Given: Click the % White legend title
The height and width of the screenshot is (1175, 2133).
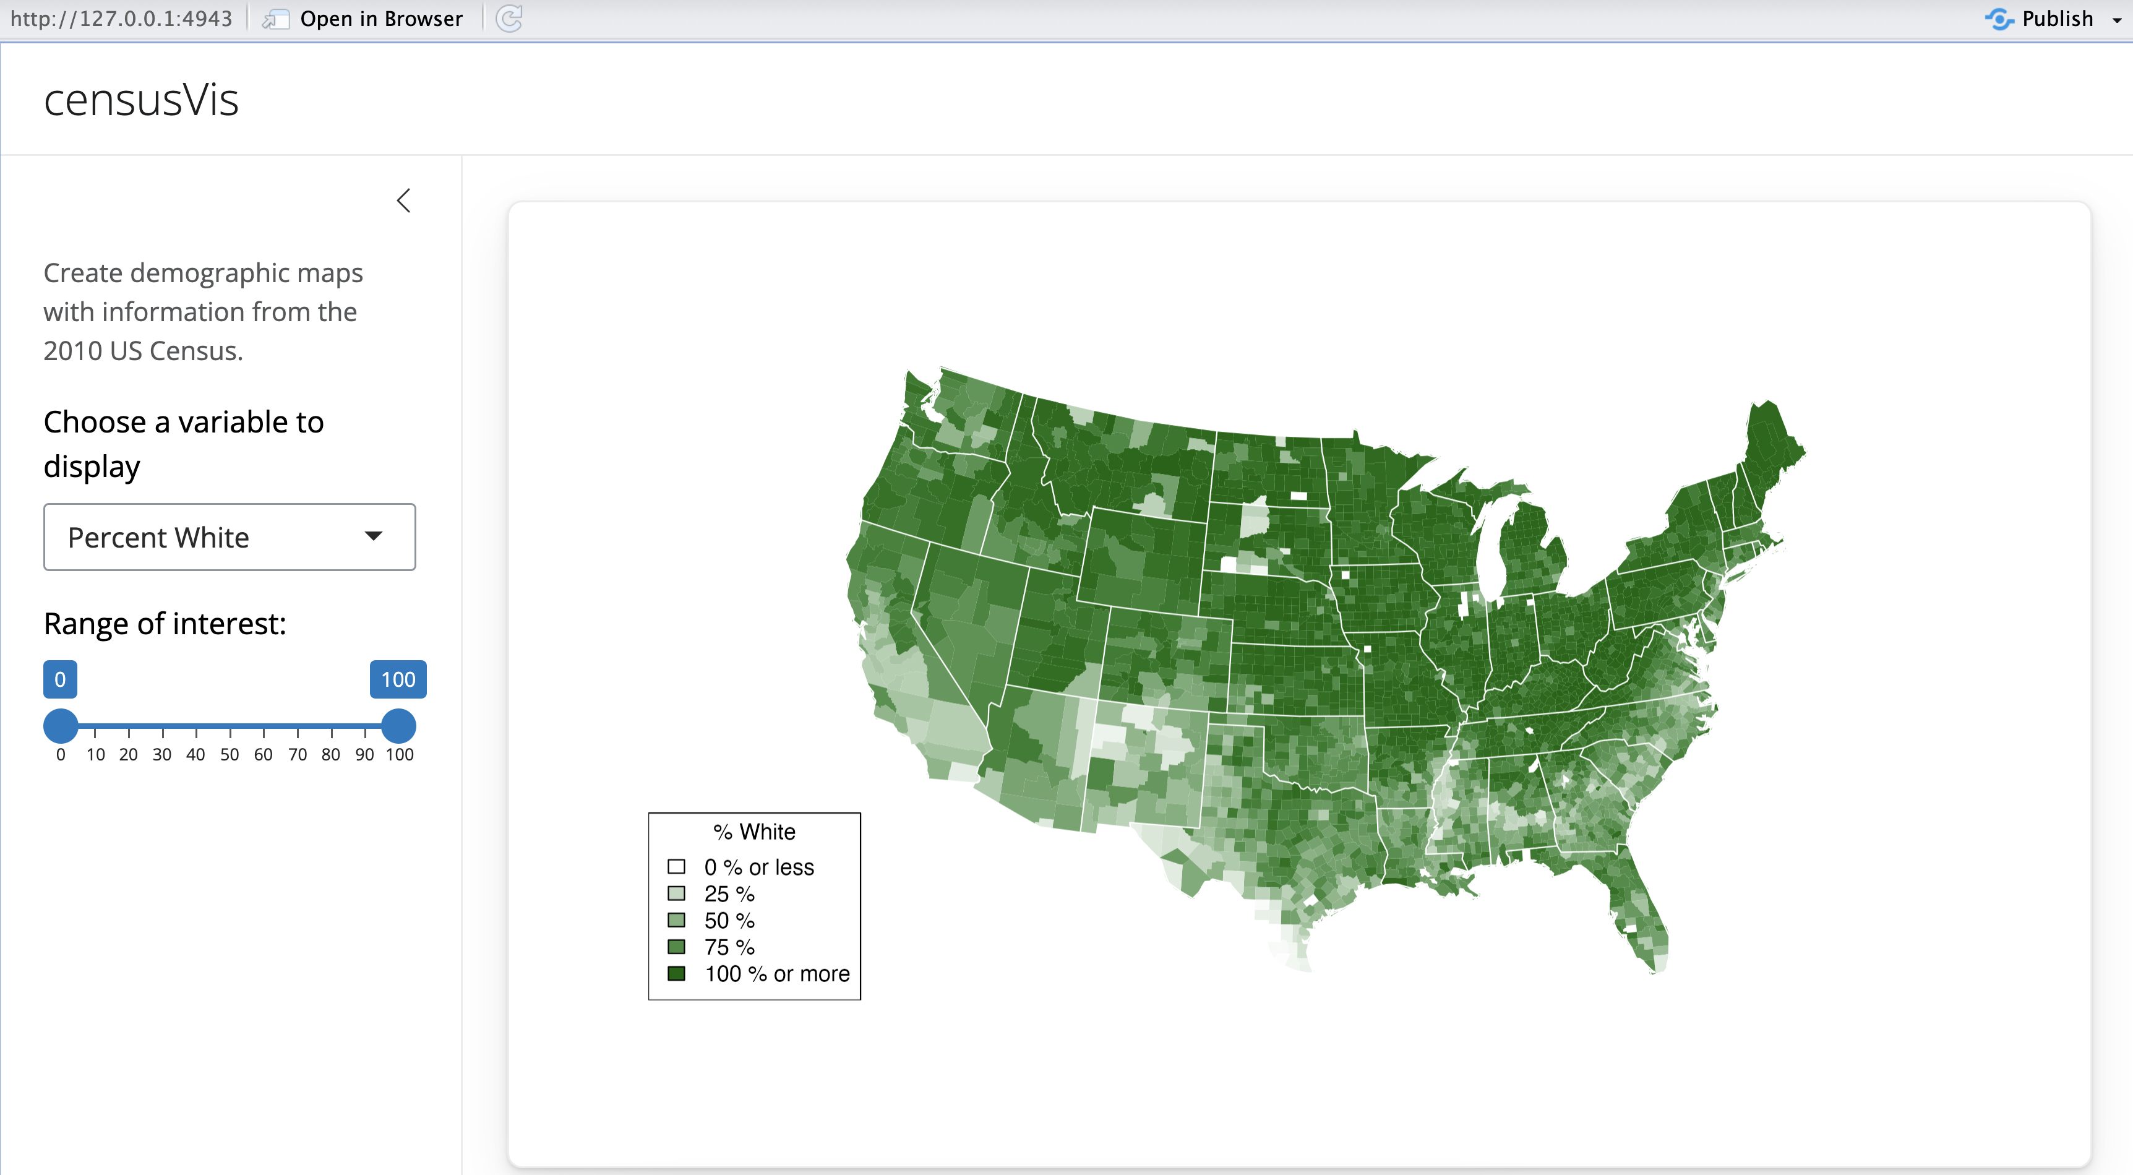Looking at the screenshot, I should [x=753, y=832].
